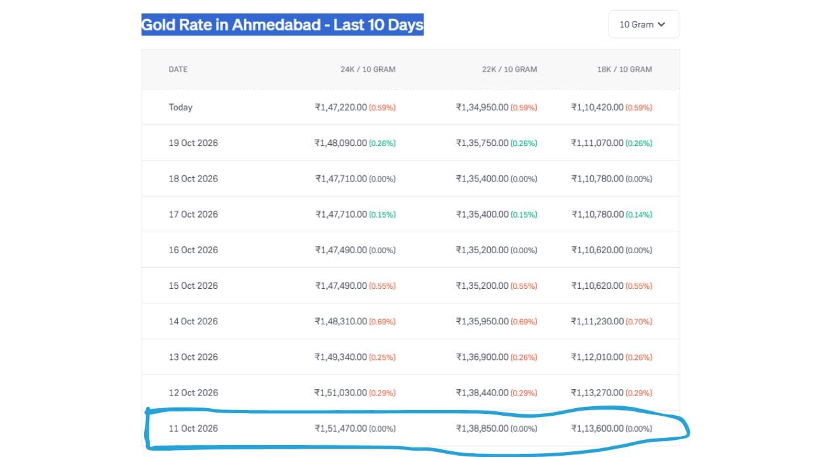Click today's 18K price ₹1,10,420.00
The height and width of the screenshot is (457, 813).
(x=597, y=107)
